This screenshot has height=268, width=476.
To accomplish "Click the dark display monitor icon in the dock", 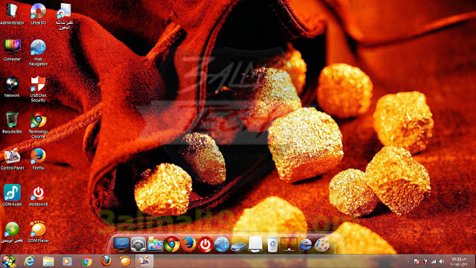I will click(289, 244).
